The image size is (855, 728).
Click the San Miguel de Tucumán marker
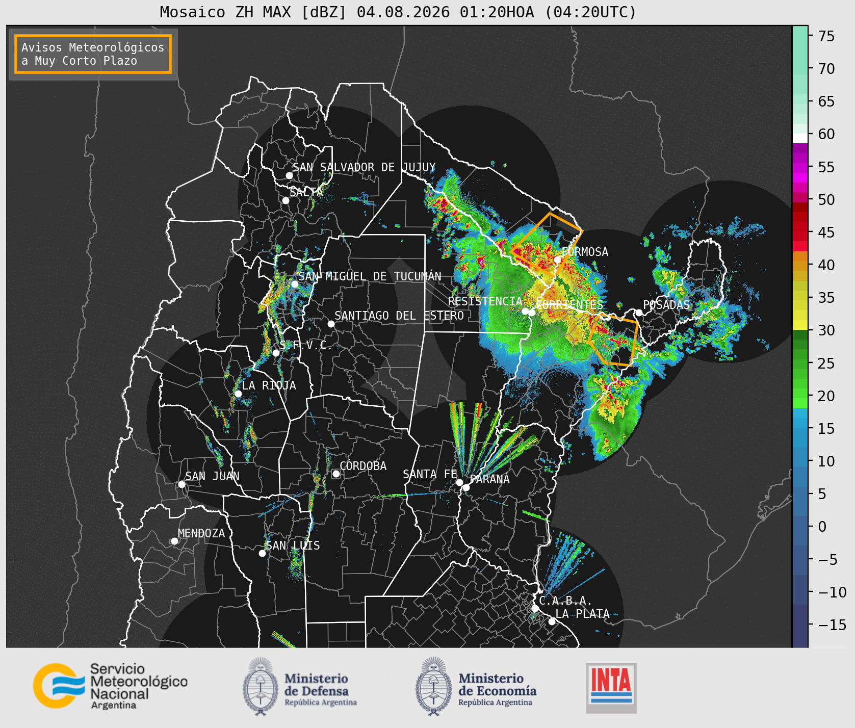coord(295,284)
